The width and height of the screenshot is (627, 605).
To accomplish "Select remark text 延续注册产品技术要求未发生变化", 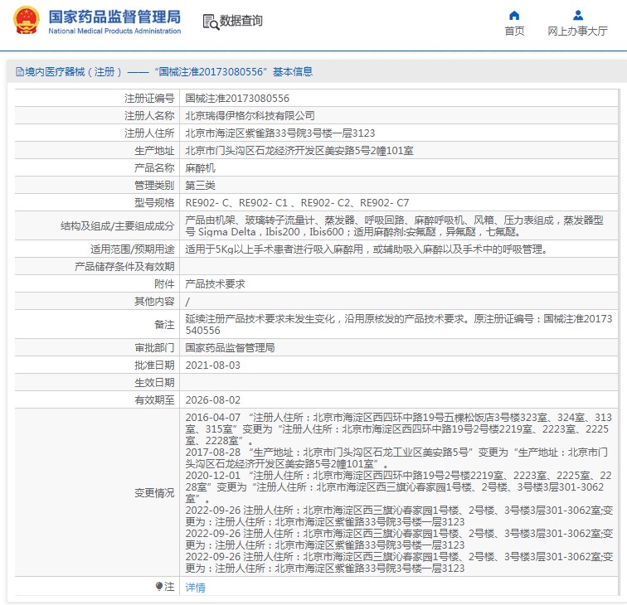I will point(399,325).
